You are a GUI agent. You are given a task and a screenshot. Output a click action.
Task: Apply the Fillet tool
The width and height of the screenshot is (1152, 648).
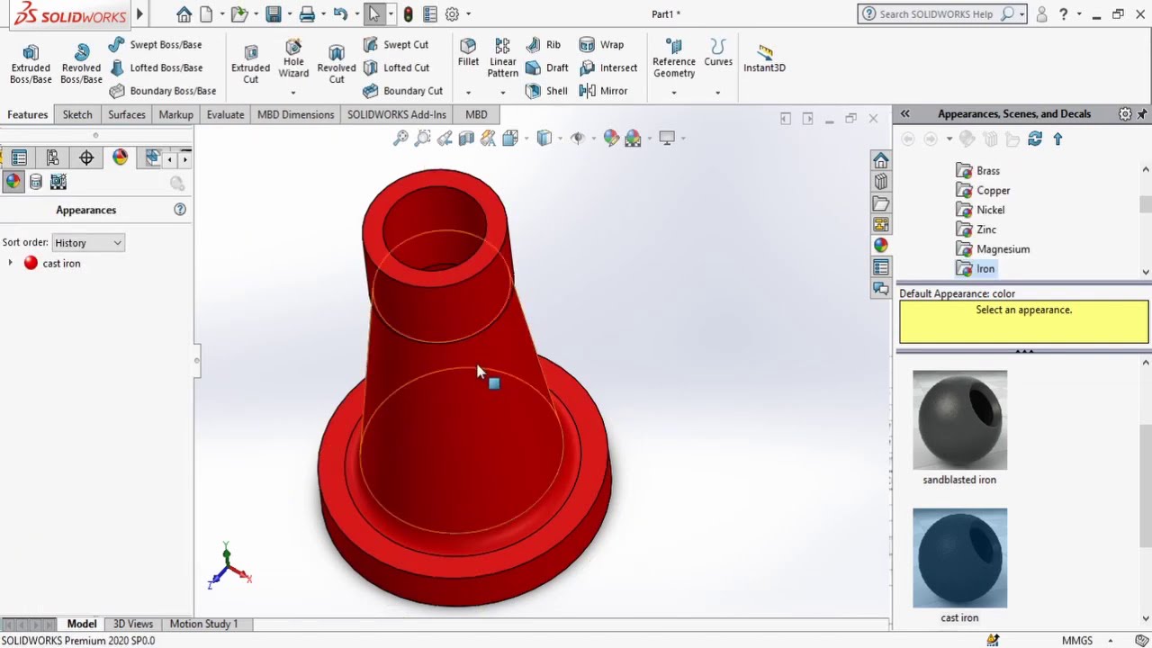tap(468, 52)
